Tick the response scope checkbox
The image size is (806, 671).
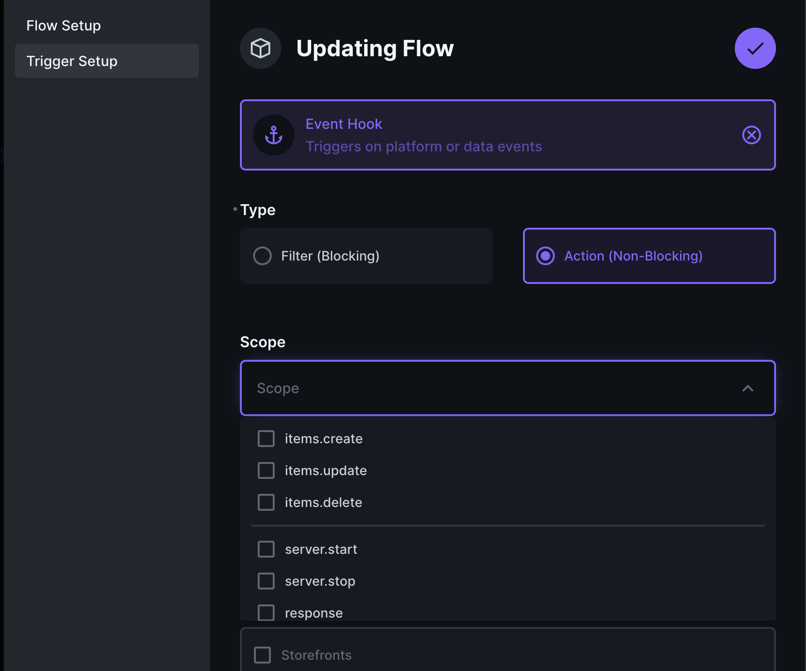[266, 613]
